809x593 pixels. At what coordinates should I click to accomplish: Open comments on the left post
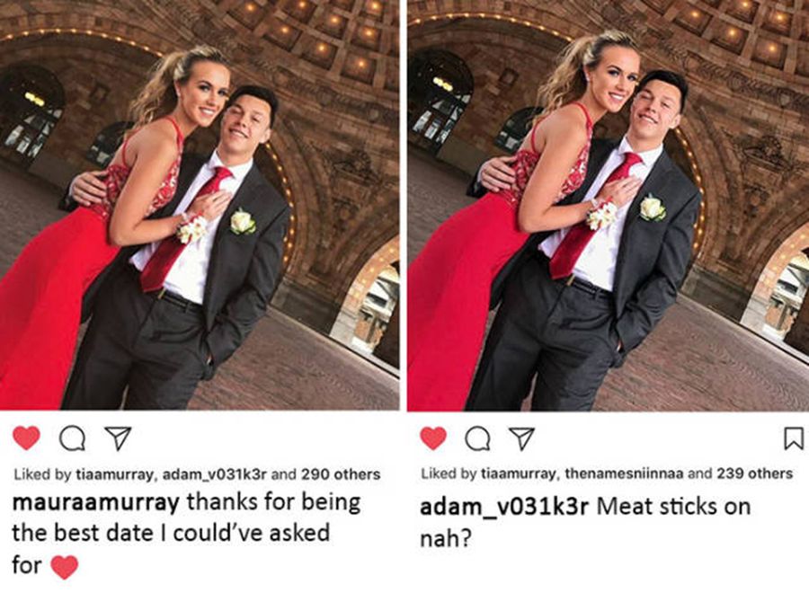(72, 438)
